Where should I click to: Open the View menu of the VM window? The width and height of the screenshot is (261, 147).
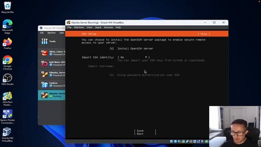pos(89,27)
